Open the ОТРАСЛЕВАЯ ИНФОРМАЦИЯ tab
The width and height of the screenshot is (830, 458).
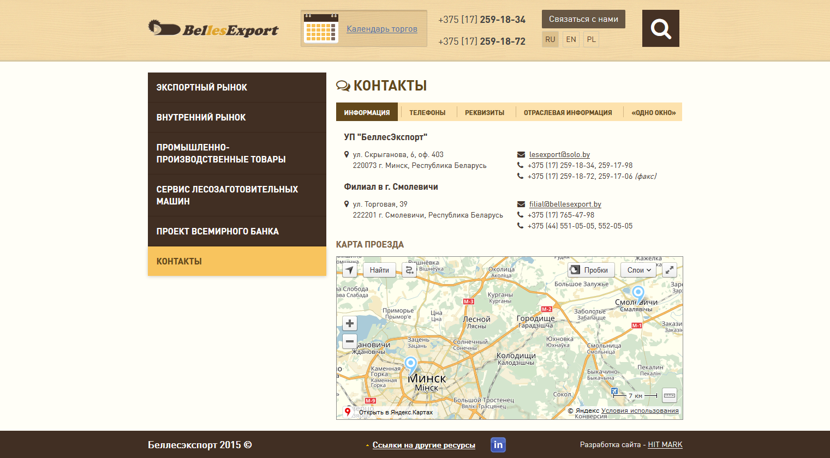pyautogui.click(x=568, y=112)
